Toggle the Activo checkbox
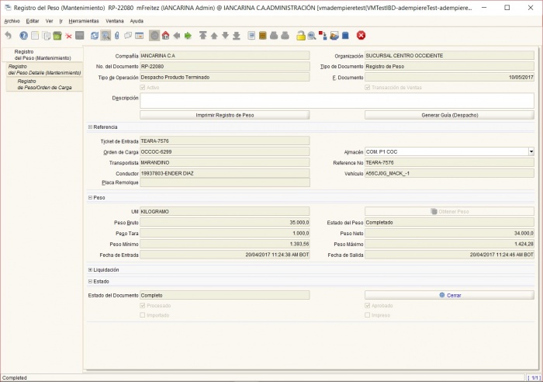This screenshot has height=382, width=543. [x=142, y=88]
